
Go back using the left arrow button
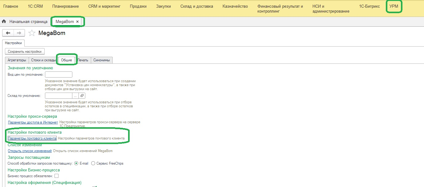pyautogui.click(x=8, y=33)
